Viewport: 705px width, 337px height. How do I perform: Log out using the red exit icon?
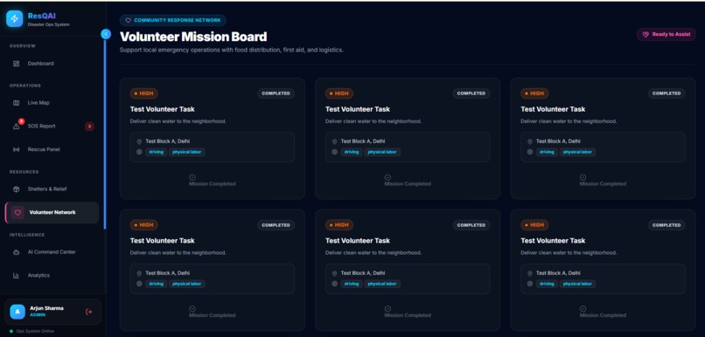click(x=88, y=312)
